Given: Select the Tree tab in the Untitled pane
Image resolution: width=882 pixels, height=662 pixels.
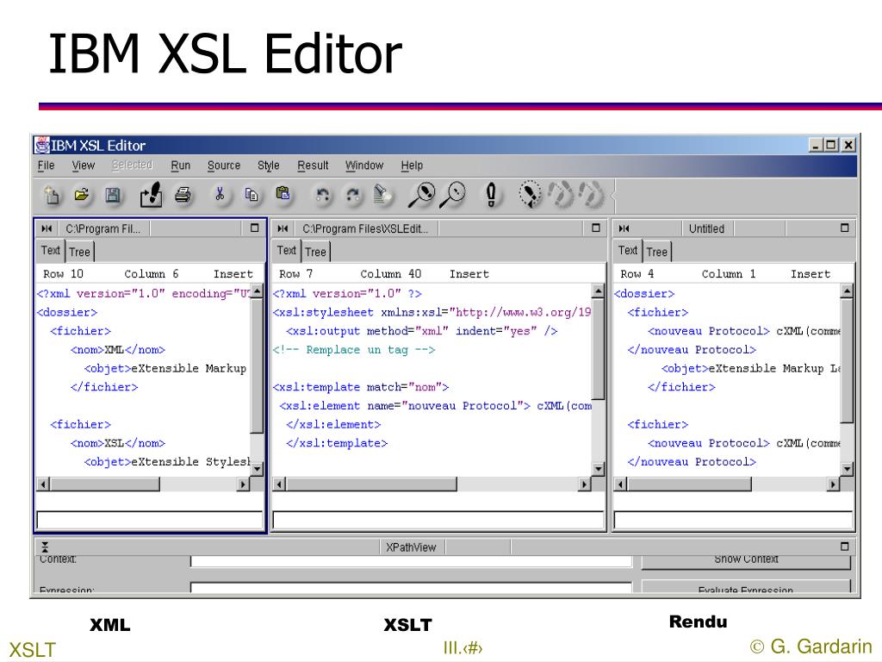Looking at the screenshot, I should (656, 252).
